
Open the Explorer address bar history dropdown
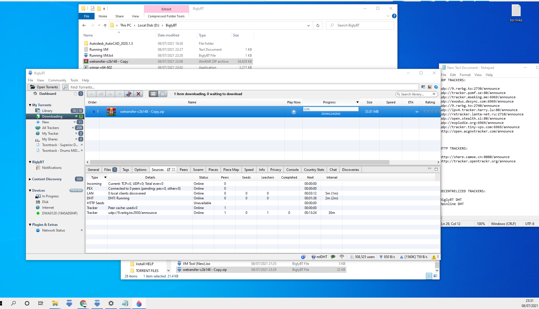(x=308, y=25)
